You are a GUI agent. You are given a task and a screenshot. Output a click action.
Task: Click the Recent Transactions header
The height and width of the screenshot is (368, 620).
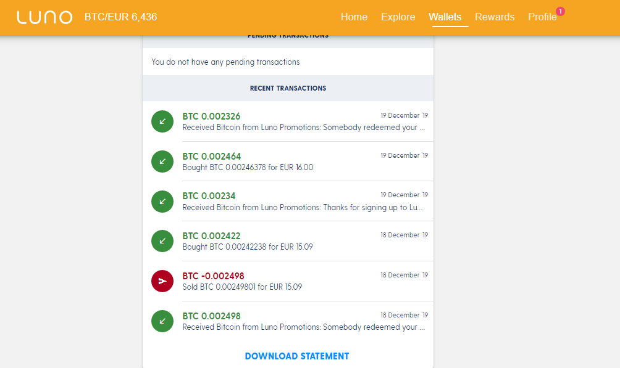(288, 88)
